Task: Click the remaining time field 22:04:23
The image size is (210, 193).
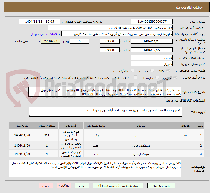Action: 51,41
